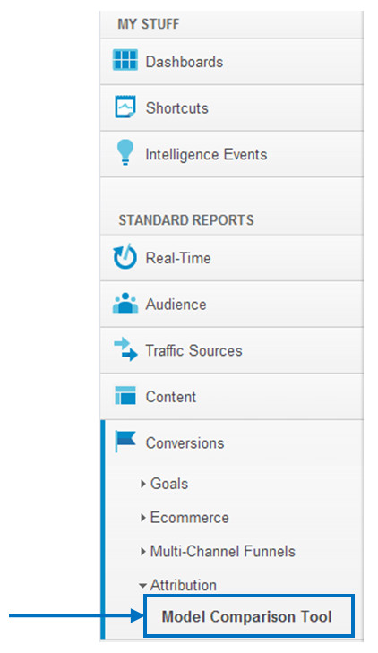
Task: Expand Multi-Channel Funnels disclosure arrow
Action: click(143, 552)
